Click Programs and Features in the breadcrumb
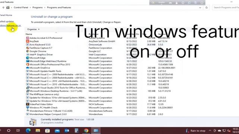Viewport: 239px width, 134px height. (x=59, y=7)
